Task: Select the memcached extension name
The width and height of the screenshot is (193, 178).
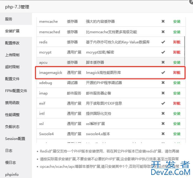Action: [x=49, y=32]
